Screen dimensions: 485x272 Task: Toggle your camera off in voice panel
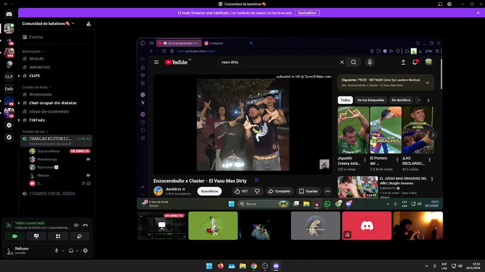pyautogui.click(x=15, y=236)
